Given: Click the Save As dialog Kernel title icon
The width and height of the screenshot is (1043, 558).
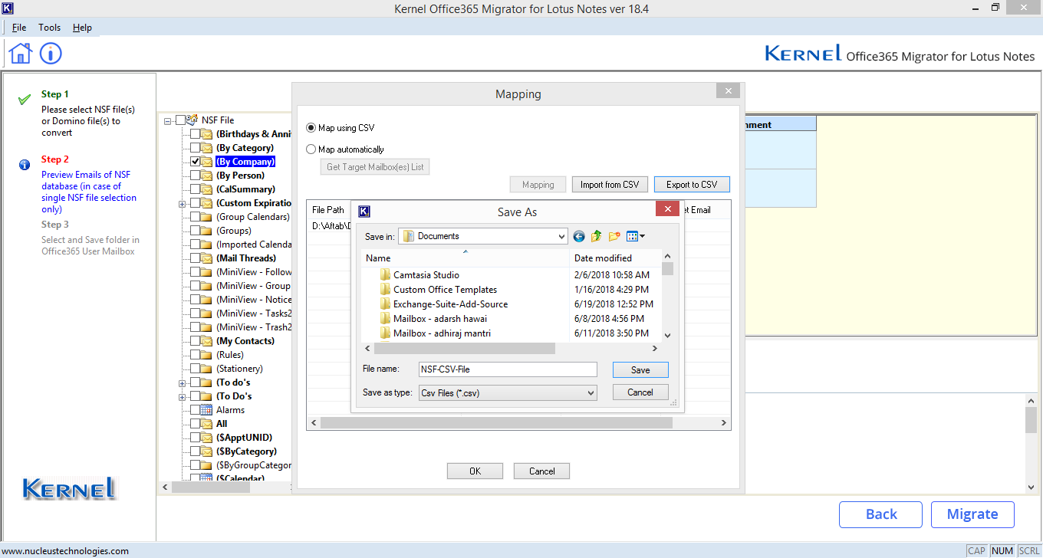Looking at the screenshot, I should pyautogui.click(x=364, y=212).
